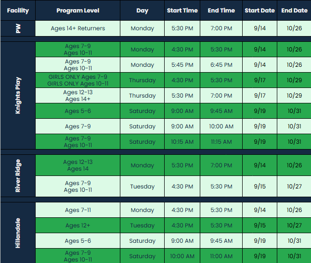Click the Ages 12-13 Ages 14+ Thursday program
Viewport: 311px width, 263px height.
(78, 96)
